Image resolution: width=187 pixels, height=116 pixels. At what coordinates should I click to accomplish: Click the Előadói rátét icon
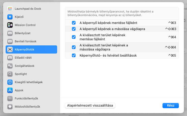click(x=10, y=58)
